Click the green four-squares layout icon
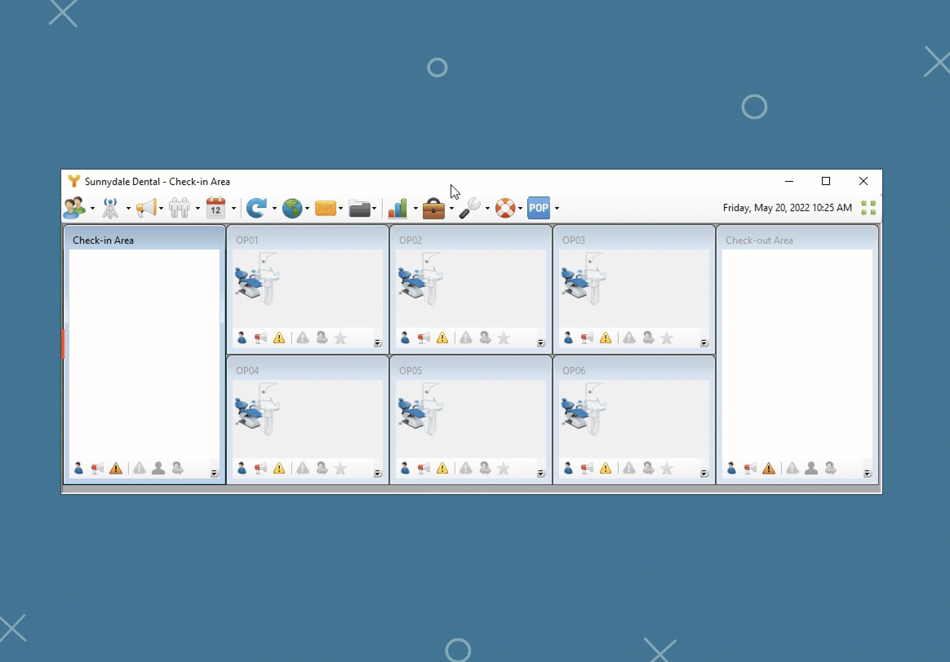Image resolution: width=950 pixels, height=662 pixels. pos(869,208)
